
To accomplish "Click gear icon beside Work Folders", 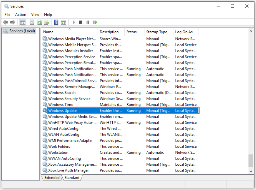I will [45, 146].
